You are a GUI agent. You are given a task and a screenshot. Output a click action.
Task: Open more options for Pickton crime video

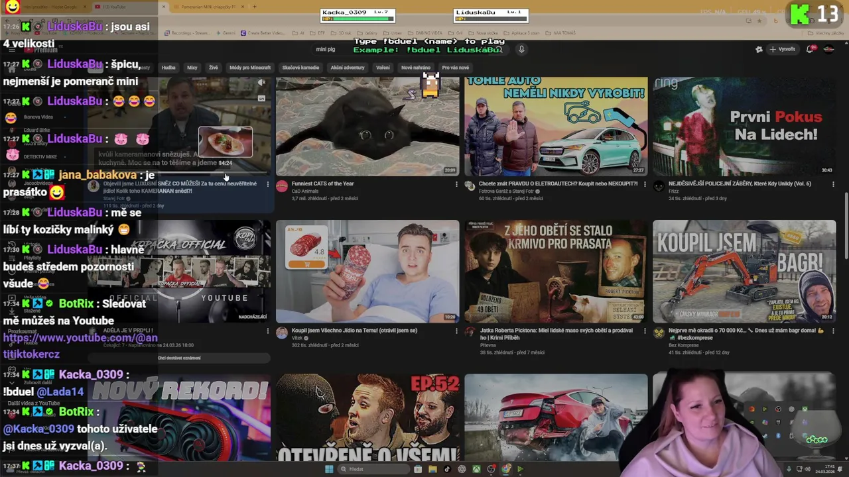click(x=645, y=331)
